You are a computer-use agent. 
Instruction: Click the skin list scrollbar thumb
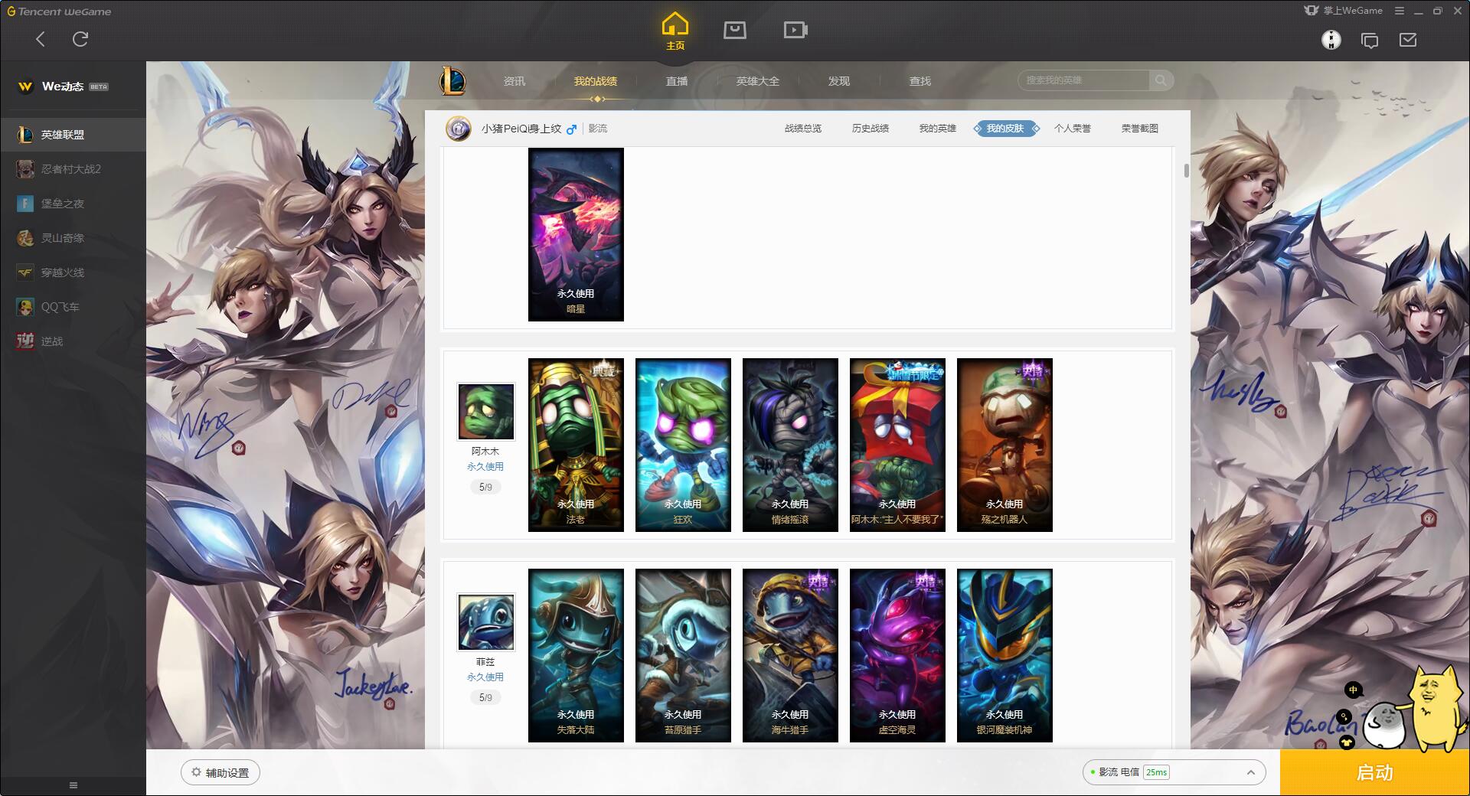click(x=1186, y=170)
